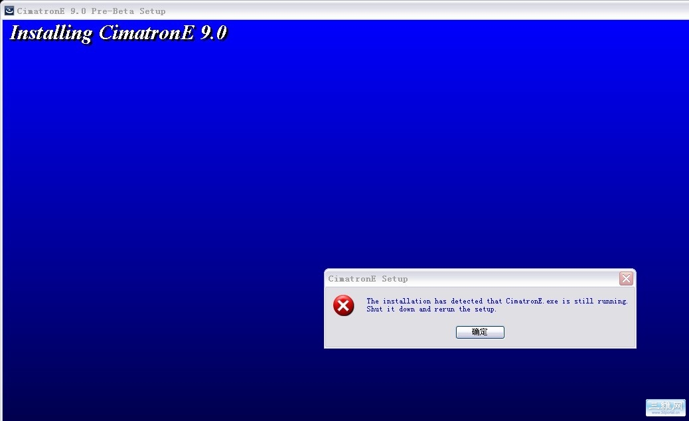Close the CimatronE Setup dialog

(626, 278)
